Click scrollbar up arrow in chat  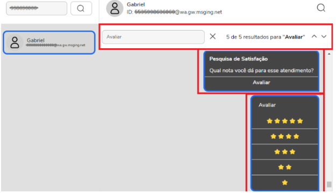[x=329, y=54]
